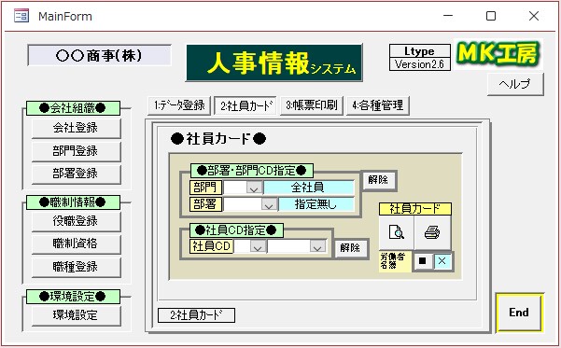Click the 部門 field label
Screen dimensions: 561x348
205,188
